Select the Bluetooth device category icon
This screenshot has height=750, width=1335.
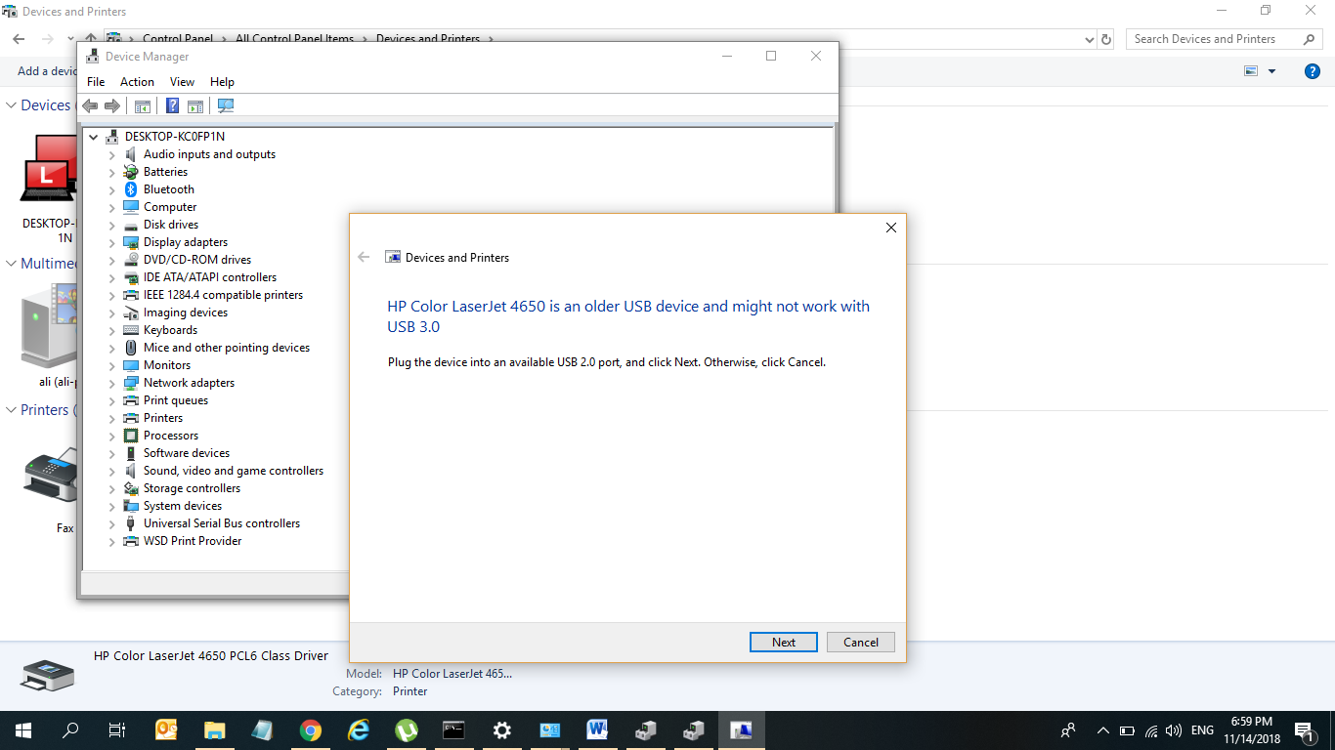[131, 189]
